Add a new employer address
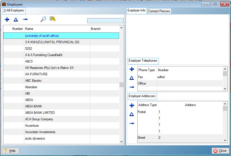This screenshot has height=156, width=231. [132, 105]
